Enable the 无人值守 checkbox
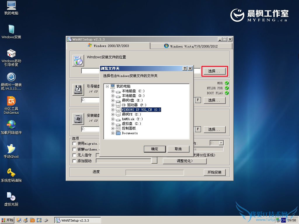The height and width of the screenshot is (224, 299). (x=74, y=155)
